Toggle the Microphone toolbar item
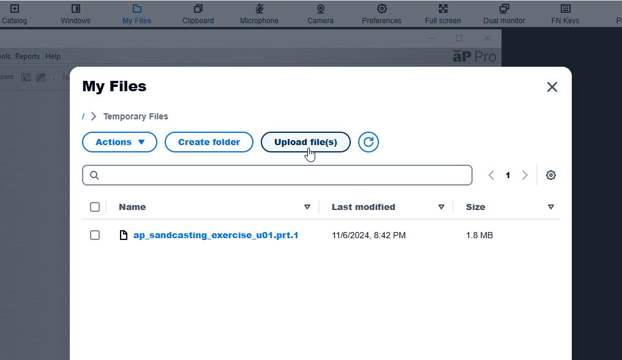 point(259,14)
